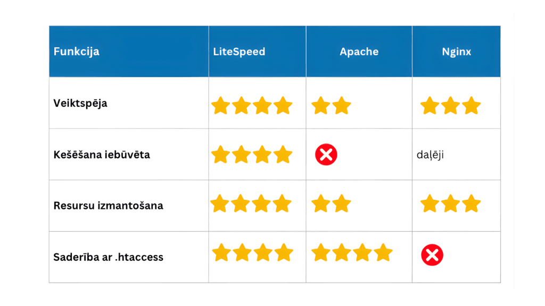This screenshot has width=545, height=306.
Task: Click the red X in Nginx .htaccess row
Action: [x=432, y=256]
